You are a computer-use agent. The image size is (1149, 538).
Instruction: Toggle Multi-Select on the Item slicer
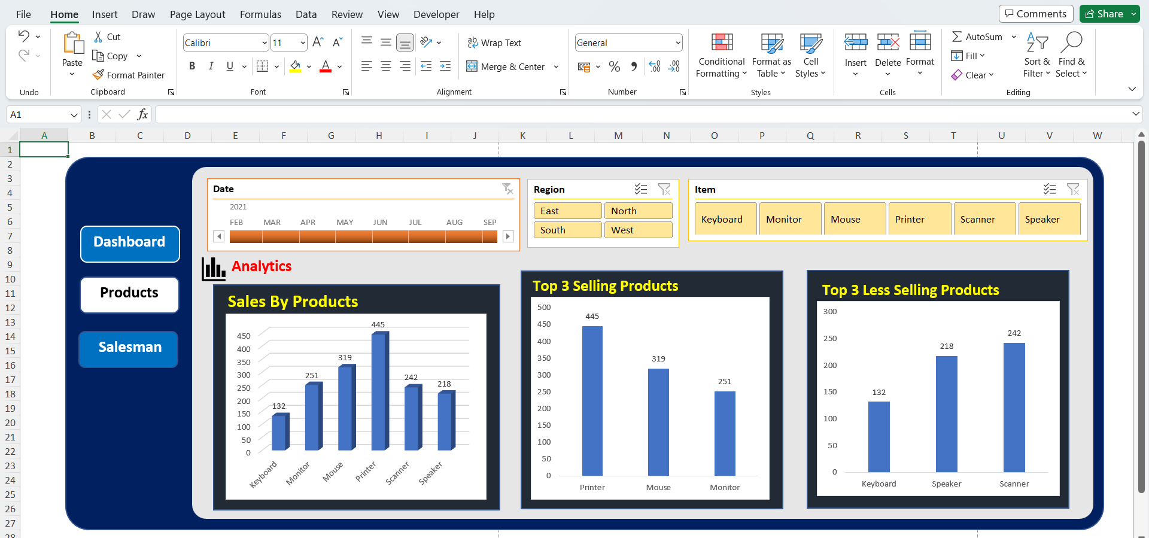pyautogui.click(x=1050, y=189)
